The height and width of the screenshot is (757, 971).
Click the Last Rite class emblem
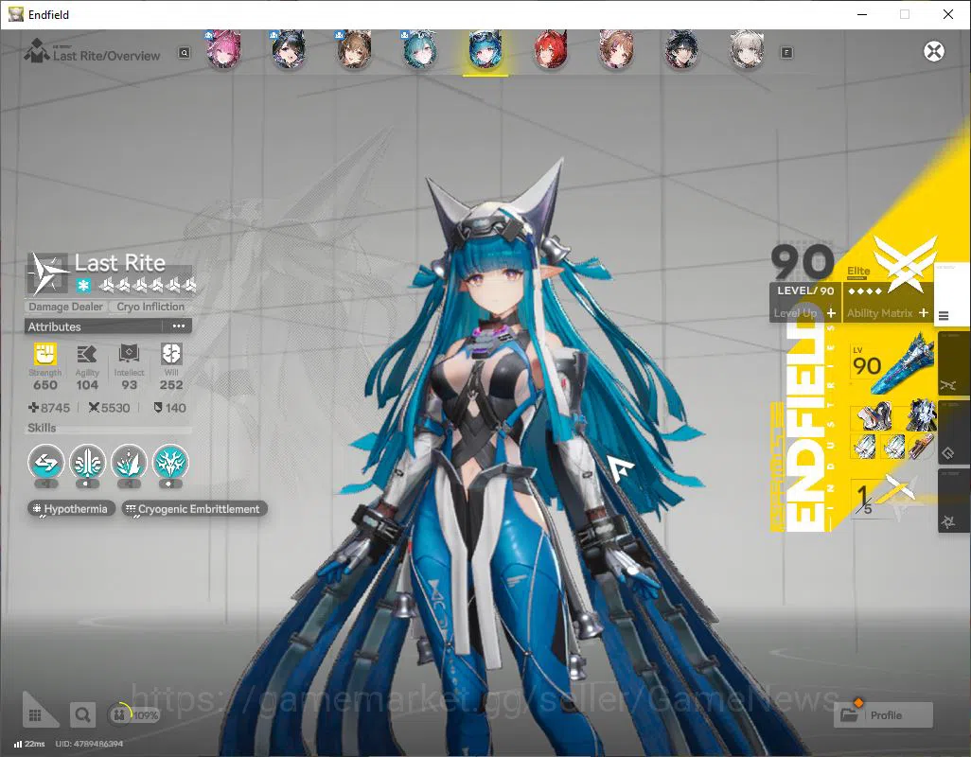tap(47, 273)
